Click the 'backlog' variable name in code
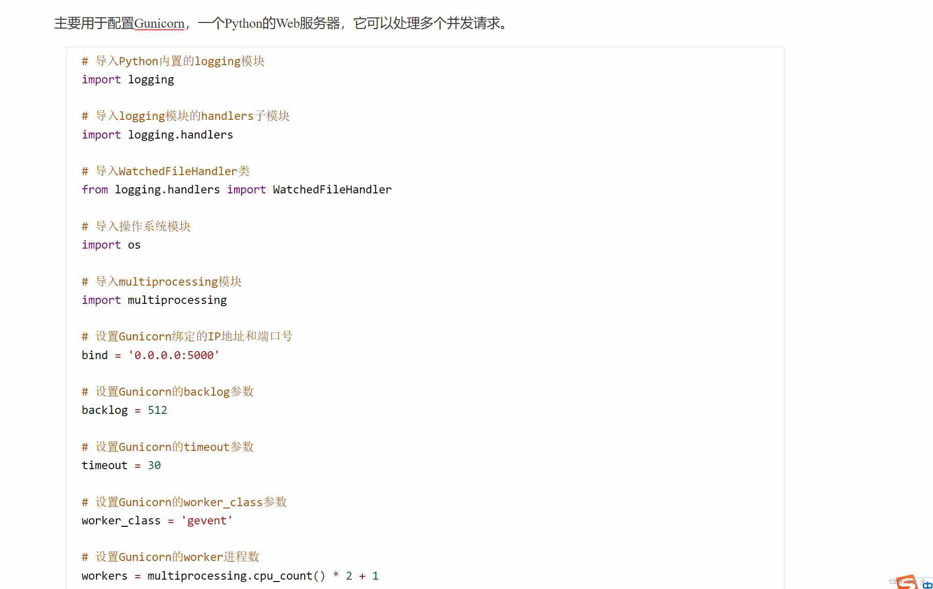The image size is (933, 589). (x=104, y=410)
